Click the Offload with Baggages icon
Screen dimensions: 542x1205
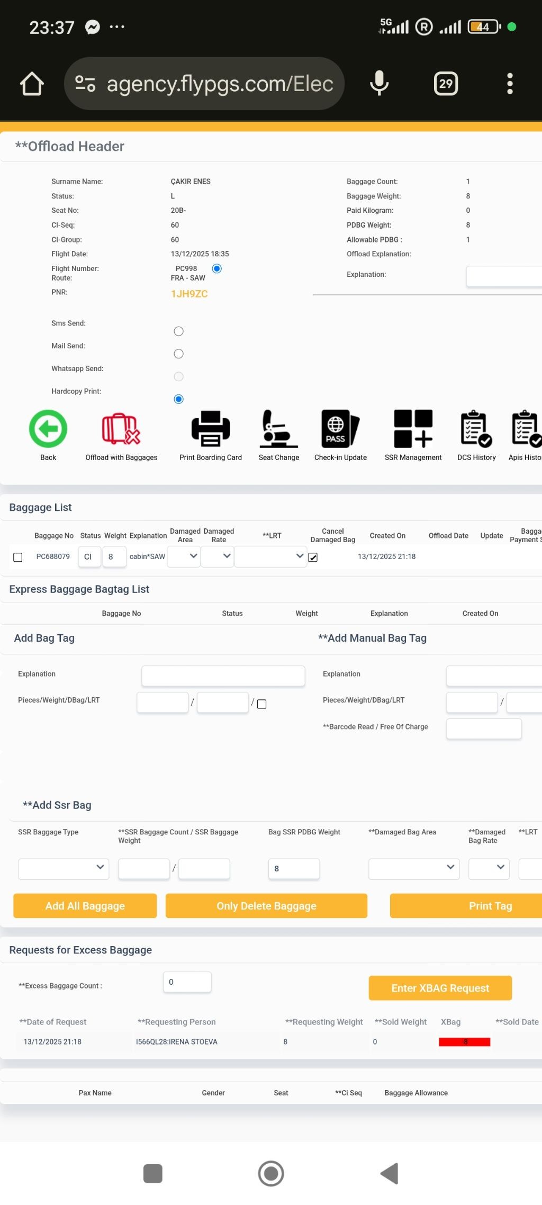click(121, 429)
